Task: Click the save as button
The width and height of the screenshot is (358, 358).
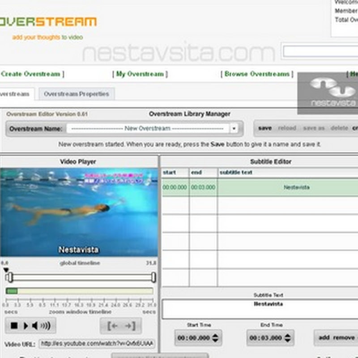Action: (x=314, y=128)
